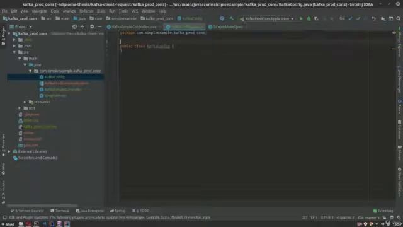Viewport: 403px width, 227px height.
Task: Open Version Control tool window
Action: coord(27,211)
